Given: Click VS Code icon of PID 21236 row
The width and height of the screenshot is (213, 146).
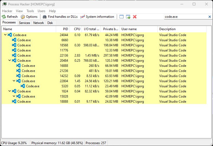Looking at the screenshot, I should [18, 71].
